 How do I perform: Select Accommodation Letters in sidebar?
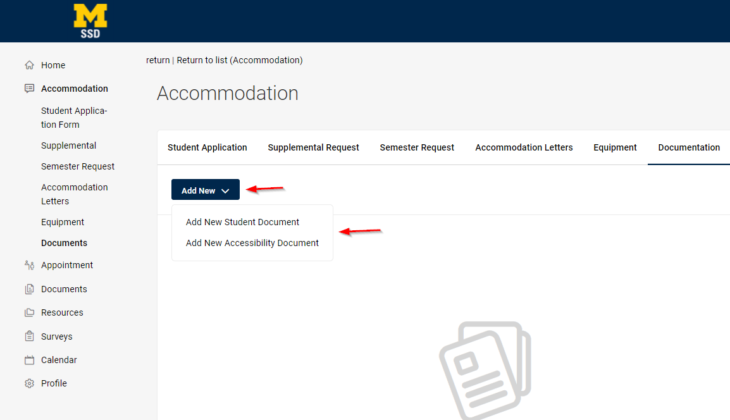tap(74, 194)
